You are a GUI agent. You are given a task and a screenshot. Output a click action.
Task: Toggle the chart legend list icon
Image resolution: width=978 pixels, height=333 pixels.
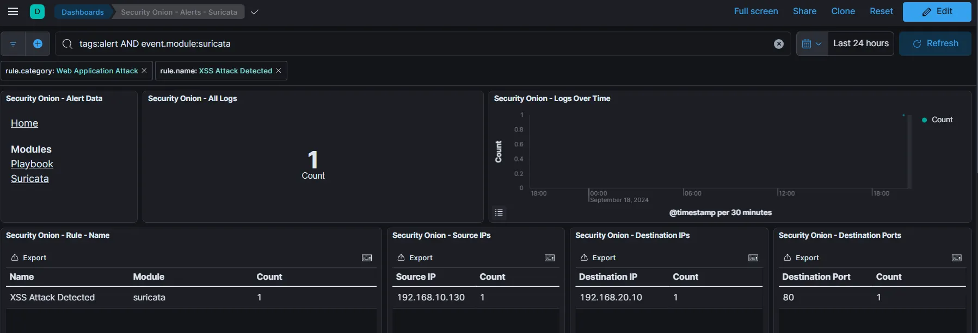pos(499,212)
